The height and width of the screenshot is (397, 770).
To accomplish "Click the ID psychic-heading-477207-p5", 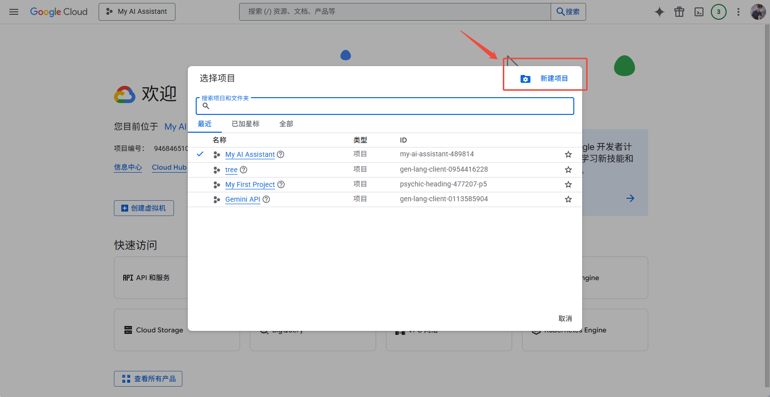I will click(x=443, y=184).
